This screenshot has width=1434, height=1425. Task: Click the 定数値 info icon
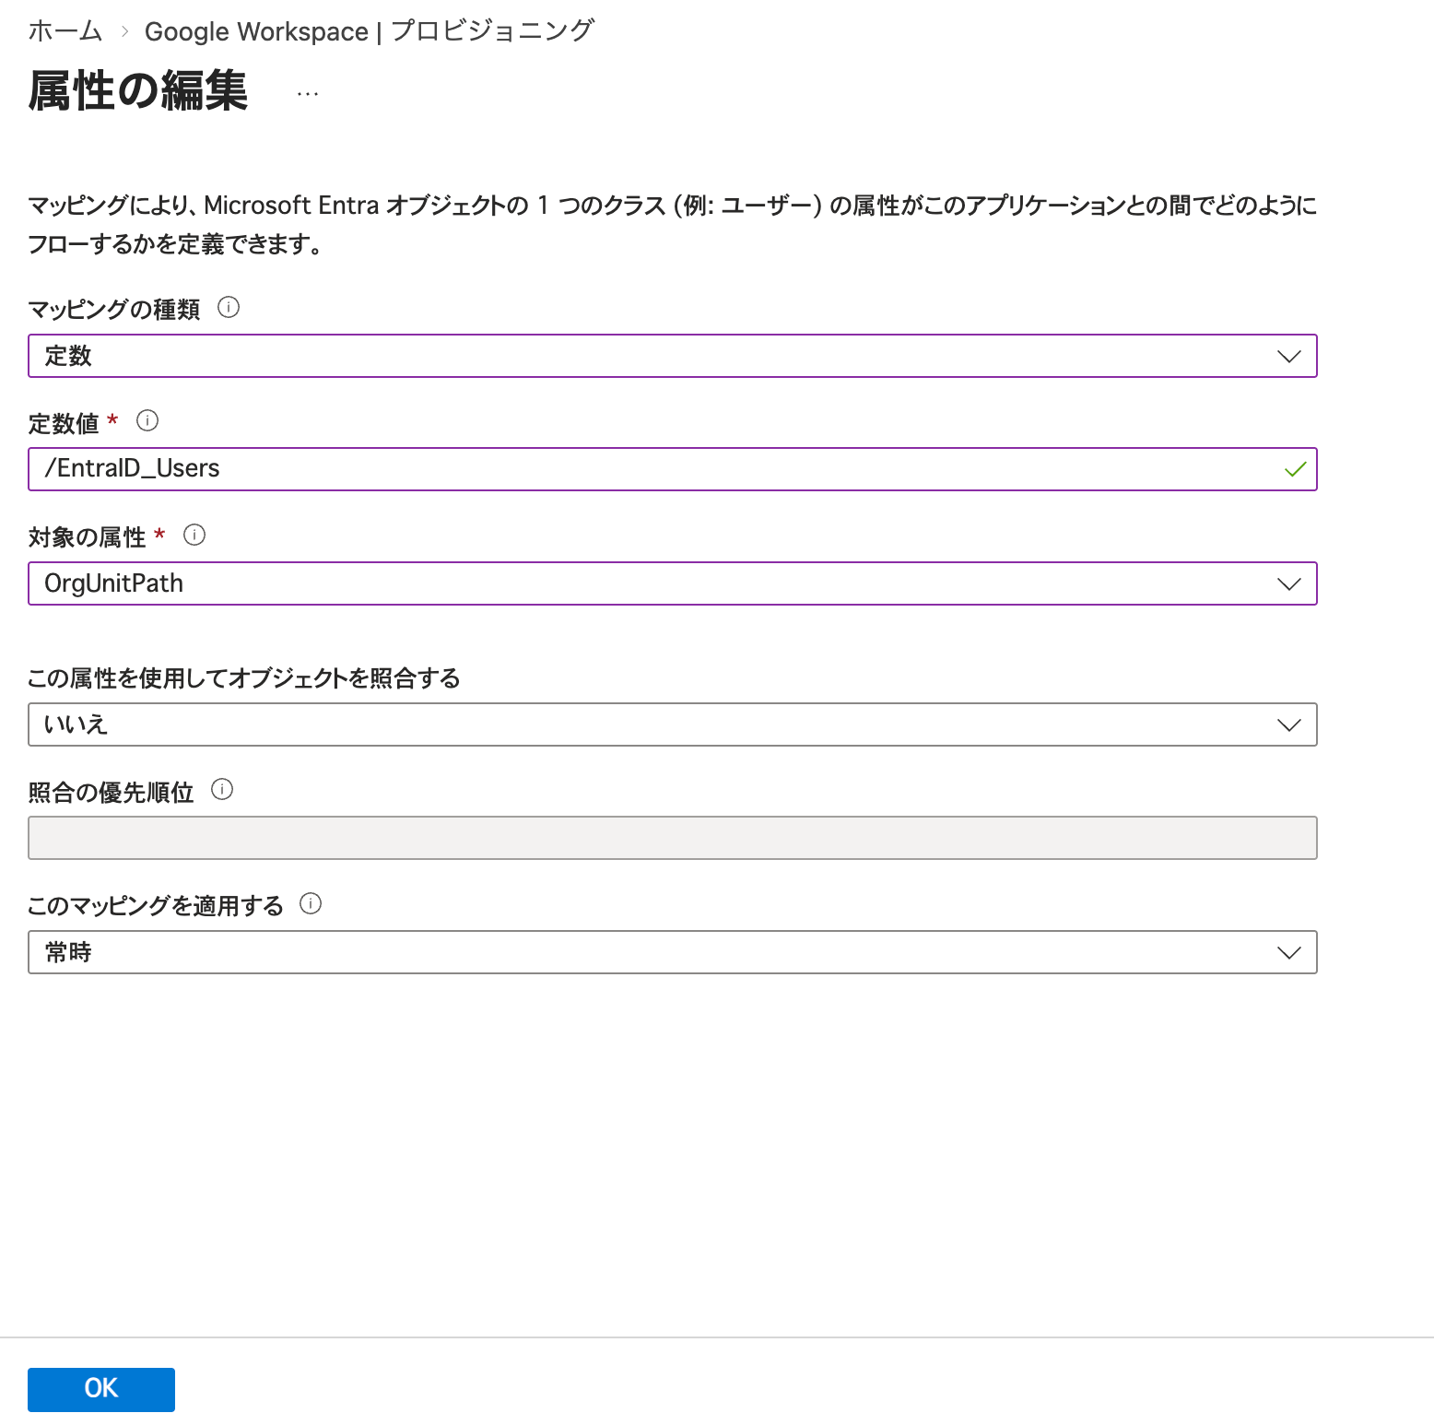point(147,420)
